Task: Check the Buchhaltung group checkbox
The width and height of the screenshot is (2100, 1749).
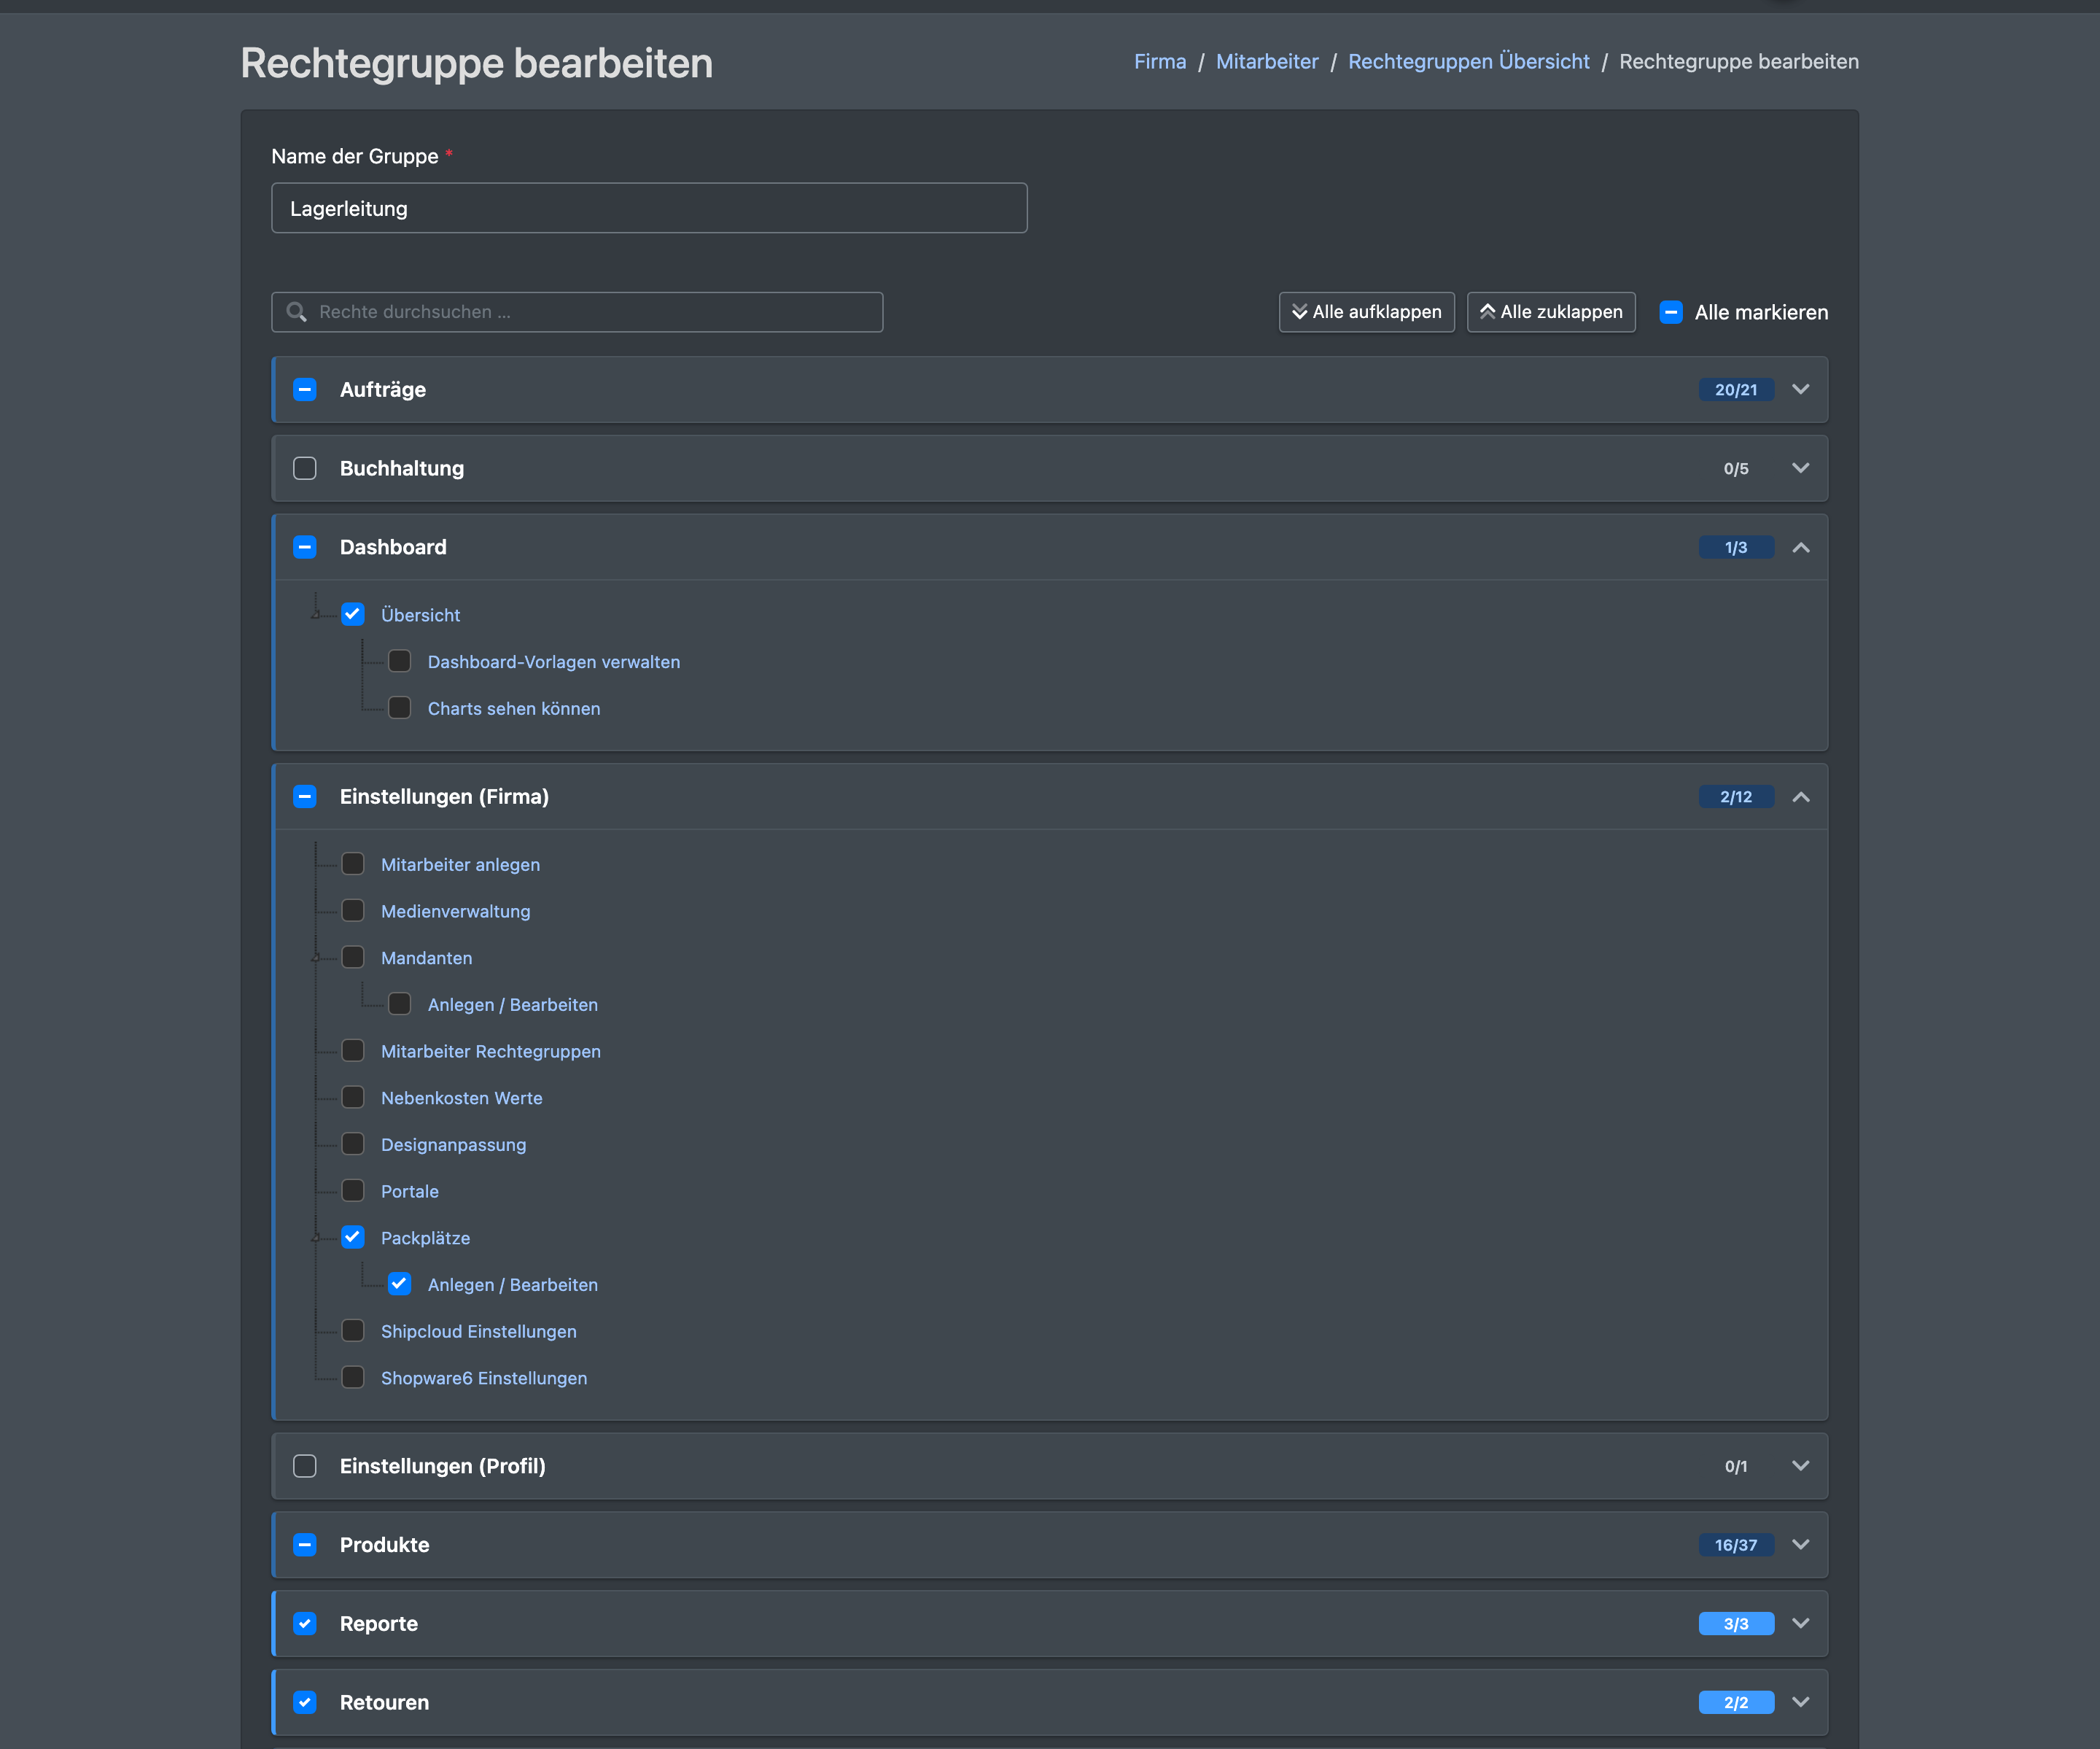Action: click(x=305, y=468)
